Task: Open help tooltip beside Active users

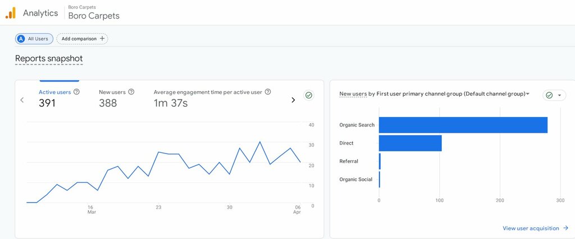Action: tap(76, 92)
